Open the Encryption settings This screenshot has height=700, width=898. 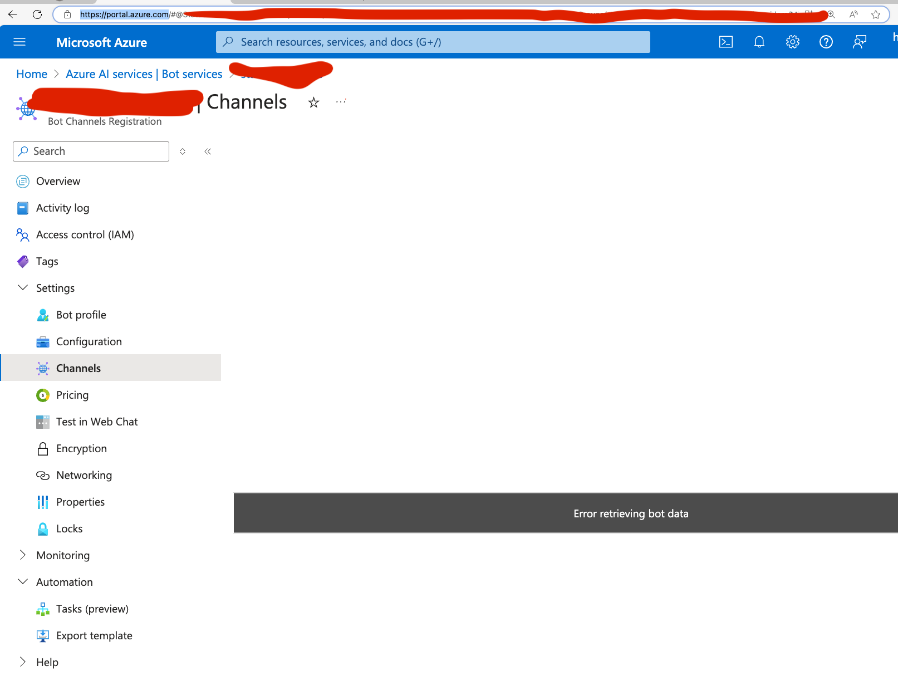click(x=81, y=448)
